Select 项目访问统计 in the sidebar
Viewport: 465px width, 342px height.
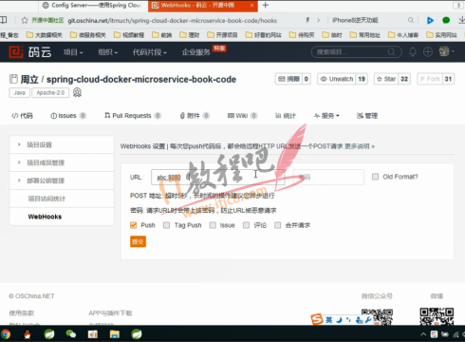(62, 199)
